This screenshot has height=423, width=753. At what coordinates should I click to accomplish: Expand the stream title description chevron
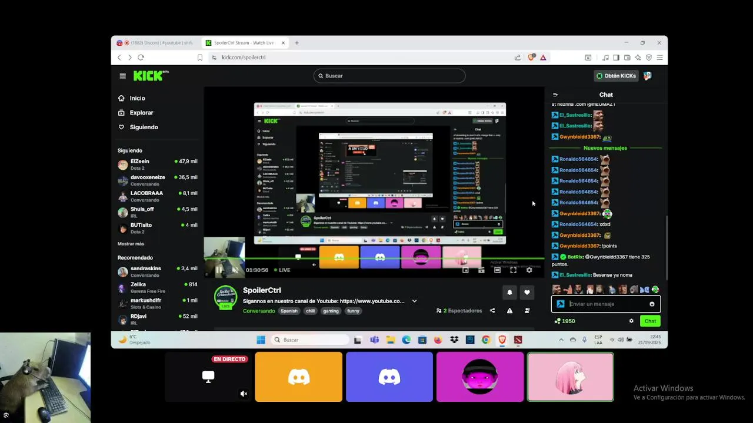tap(414, 301)
